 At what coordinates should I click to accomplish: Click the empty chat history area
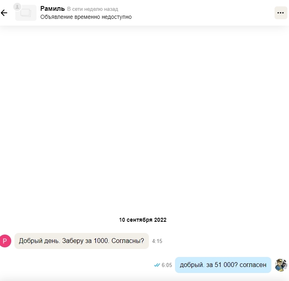(x=144, y=119)
